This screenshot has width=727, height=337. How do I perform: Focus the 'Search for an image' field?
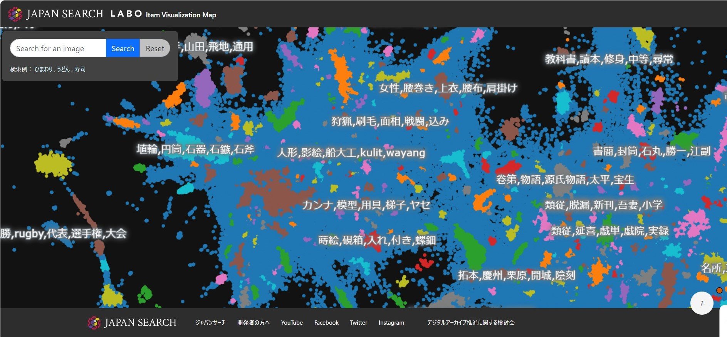tap(58, 49)
